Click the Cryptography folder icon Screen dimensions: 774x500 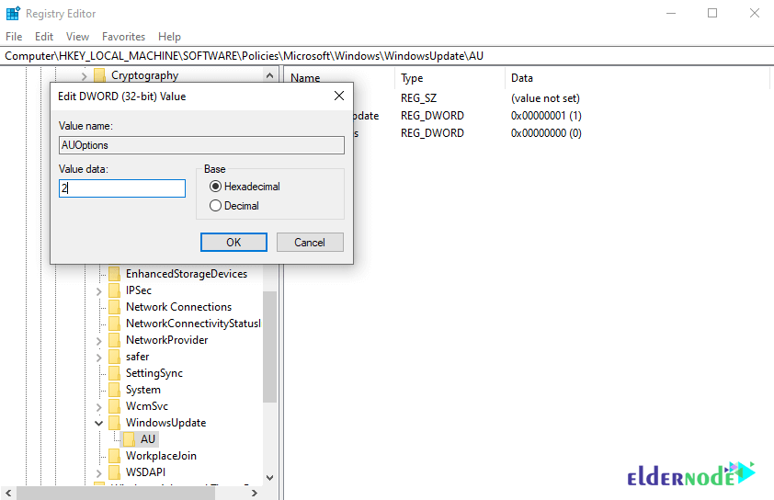tap(99, 75)
